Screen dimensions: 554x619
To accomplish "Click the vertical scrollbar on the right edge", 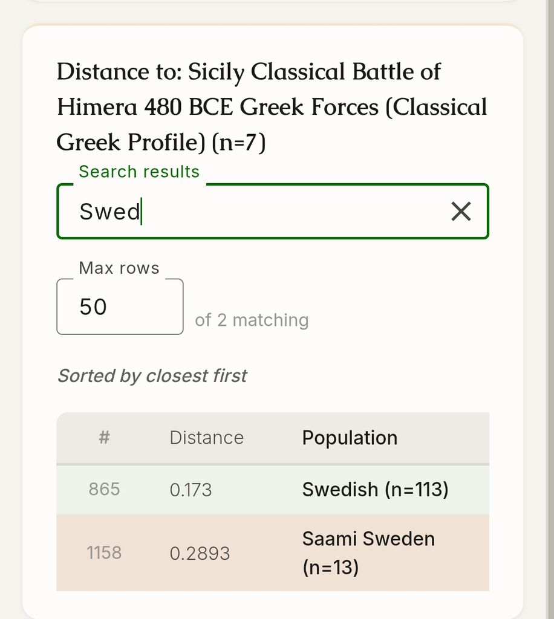I will point(550,309).
